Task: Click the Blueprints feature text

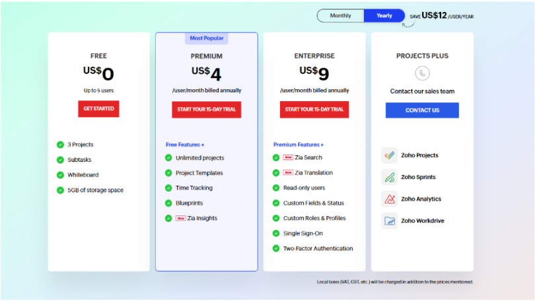Action: (x=189, y=203)
